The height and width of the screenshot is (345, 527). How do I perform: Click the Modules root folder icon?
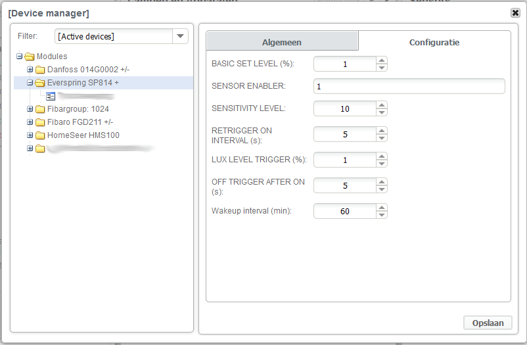point(29,57)
